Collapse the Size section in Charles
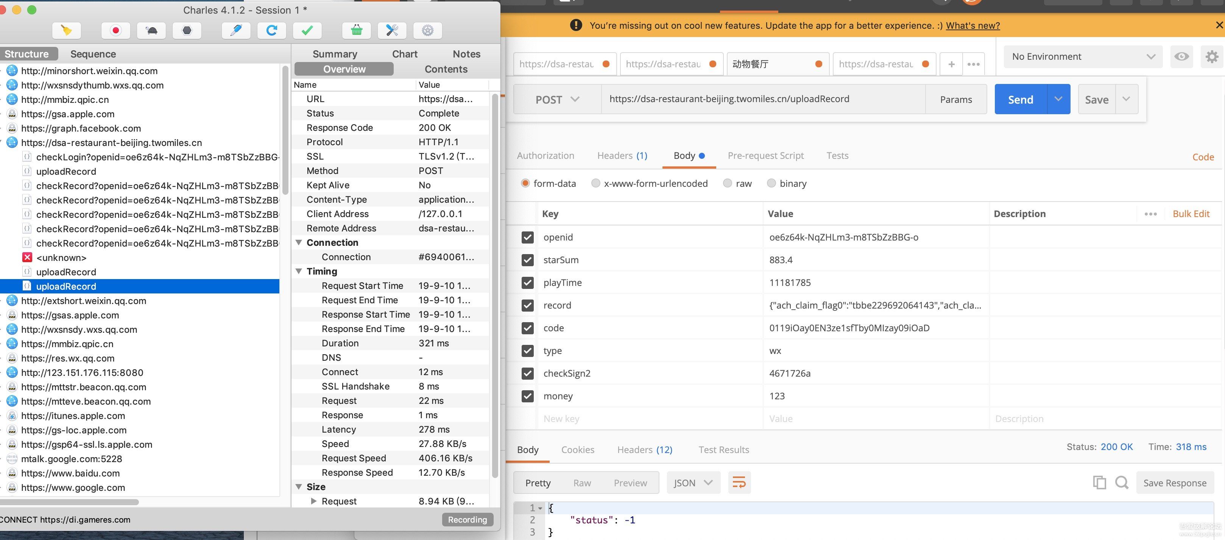Viewport: 1225px width, 540px height. click(x=299, y=487)
